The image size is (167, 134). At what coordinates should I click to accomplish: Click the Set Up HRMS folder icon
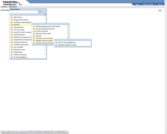point(11,47)
